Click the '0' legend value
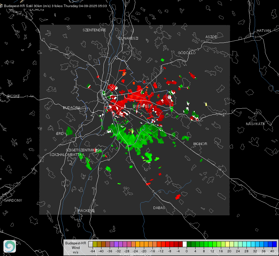This screenshot has width=279, height=256. [x=186, y=251]
